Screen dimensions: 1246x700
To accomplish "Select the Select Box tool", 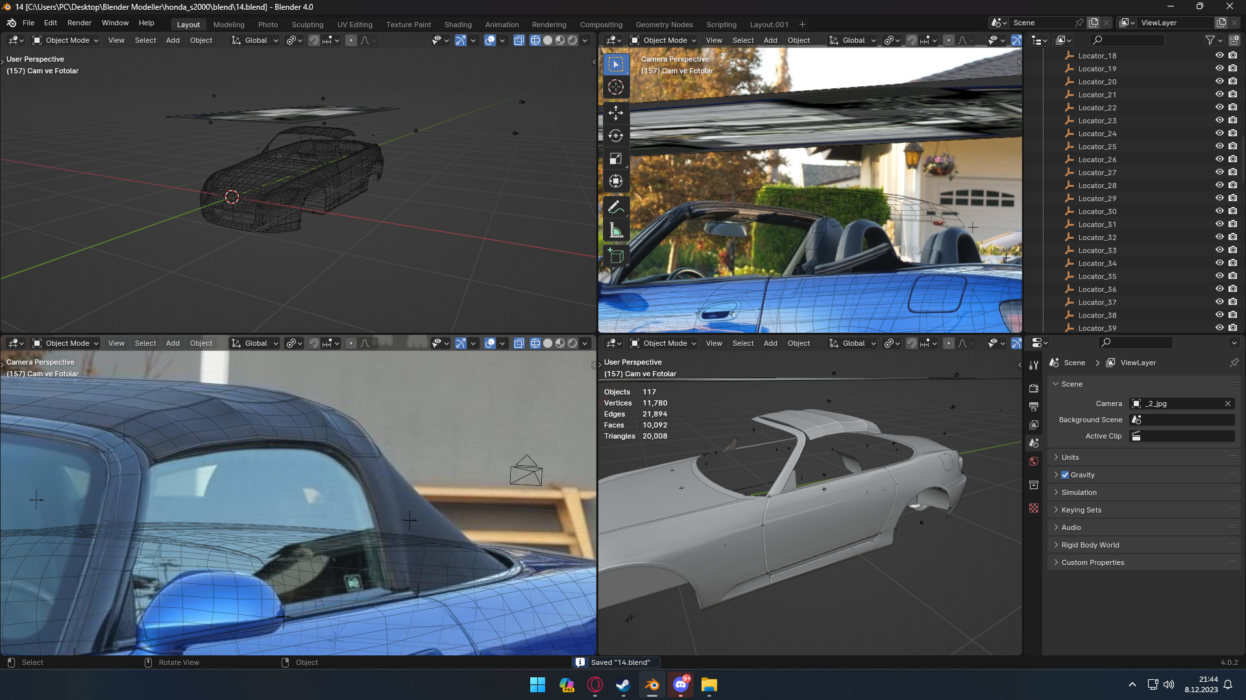I will coord(616,64).
